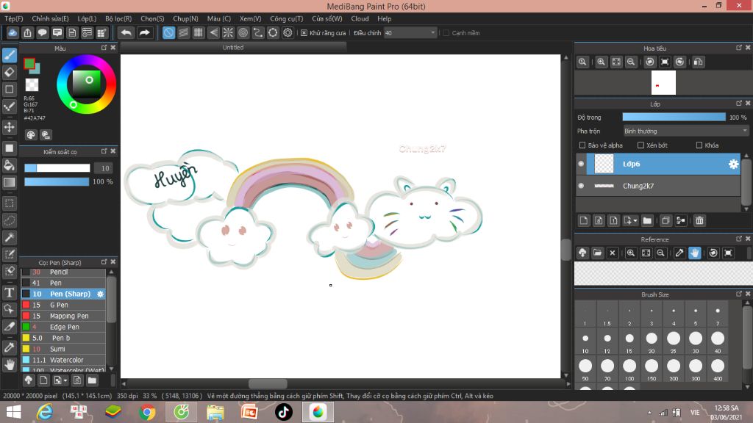Switch to the Untitled canvas tab

tap(233, 48)
